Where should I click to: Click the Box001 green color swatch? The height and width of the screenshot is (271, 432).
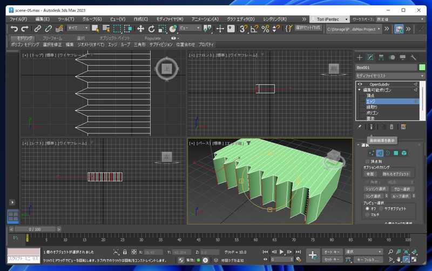point(422,67)
